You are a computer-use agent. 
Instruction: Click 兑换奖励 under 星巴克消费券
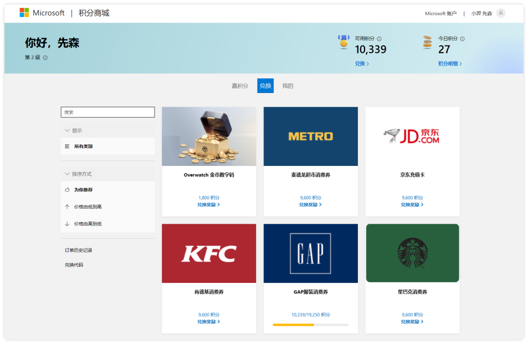click(412, 322)
